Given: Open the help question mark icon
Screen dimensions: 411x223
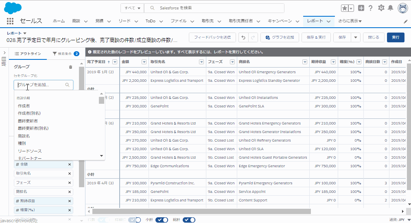Looking at the screenshot, I should click(370, 8).
